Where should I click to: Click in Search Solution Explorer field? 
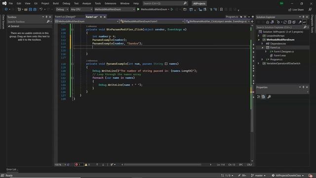click(279, 27)
